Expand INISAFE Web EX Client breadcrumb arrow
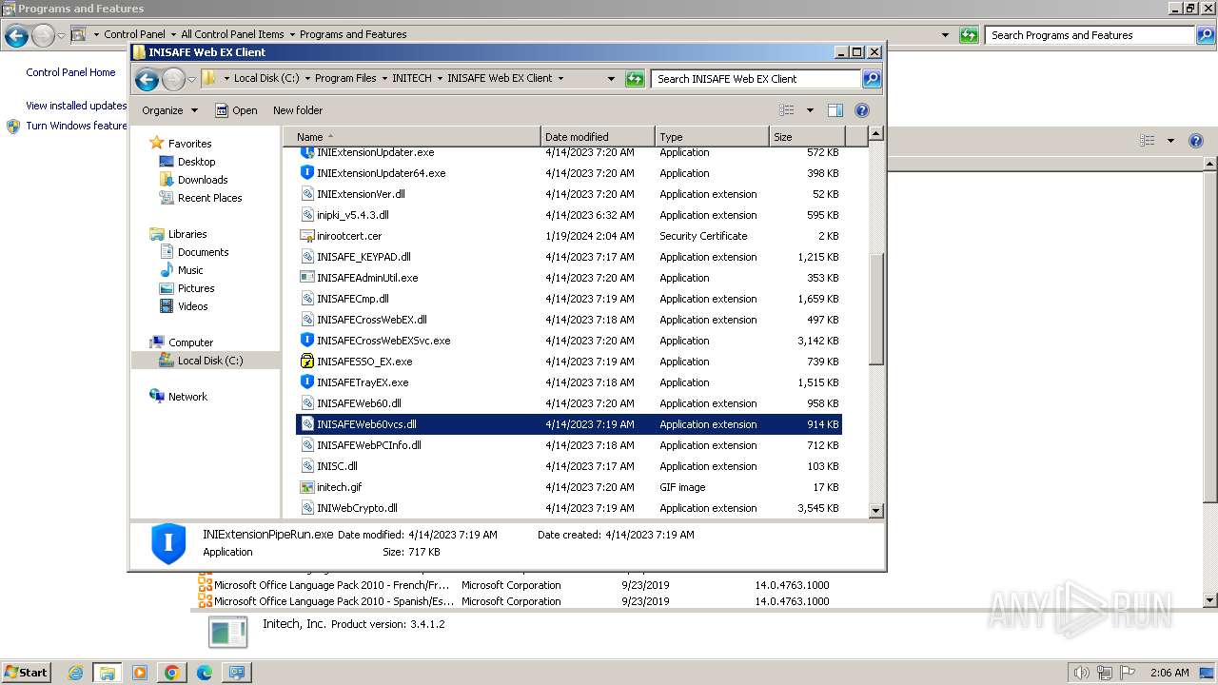Image resolution: width=1218 pixels, height=685 pixels. [x=560, y=79]
